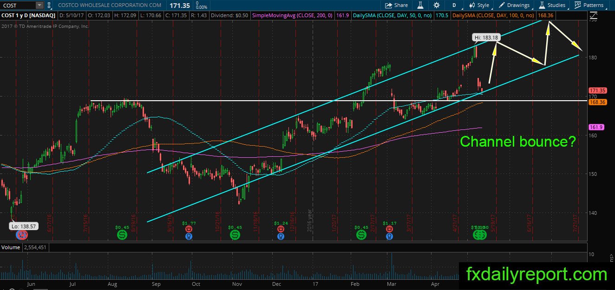Click the August $0.45 dividend icon
615x290 pixels.
[x=122, y=235]
